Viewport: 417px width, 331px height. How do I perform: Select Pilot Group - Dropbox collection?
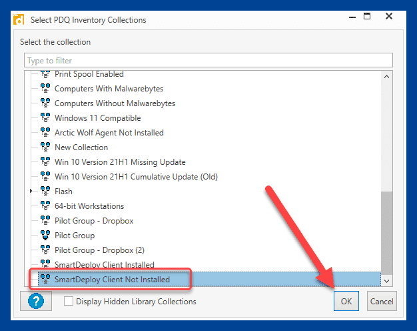(x=94, y=220)
